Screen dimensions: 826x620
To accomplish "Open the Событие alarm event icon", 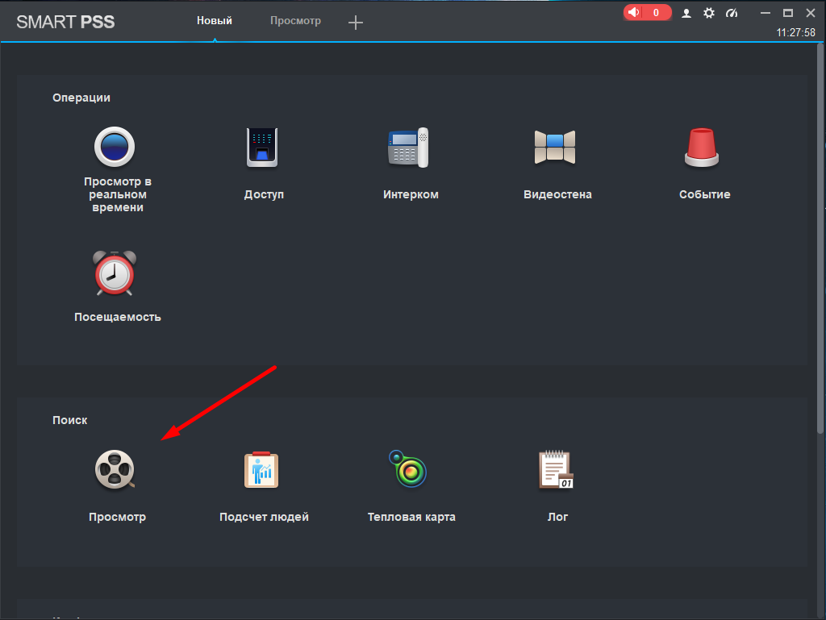I will (x=702, y=148).
